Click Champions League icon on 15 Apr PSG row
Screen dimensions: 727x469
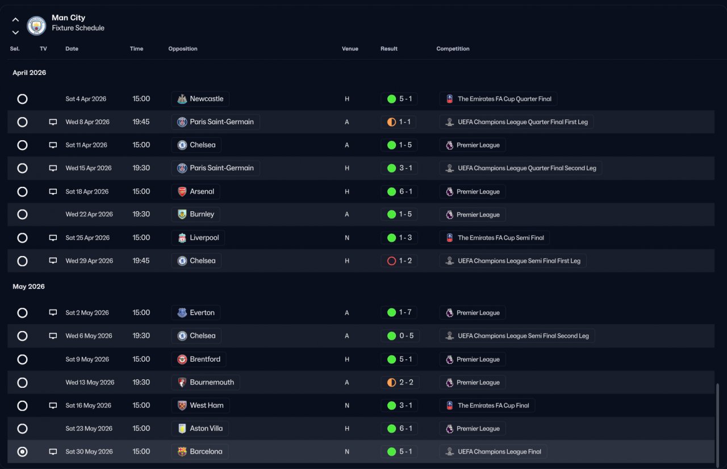(x=449, y=169)
